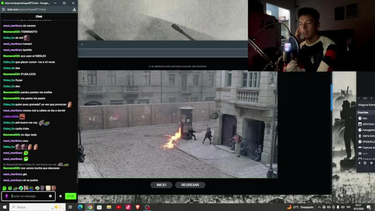Send message with green Chat button

pos(71,196)
